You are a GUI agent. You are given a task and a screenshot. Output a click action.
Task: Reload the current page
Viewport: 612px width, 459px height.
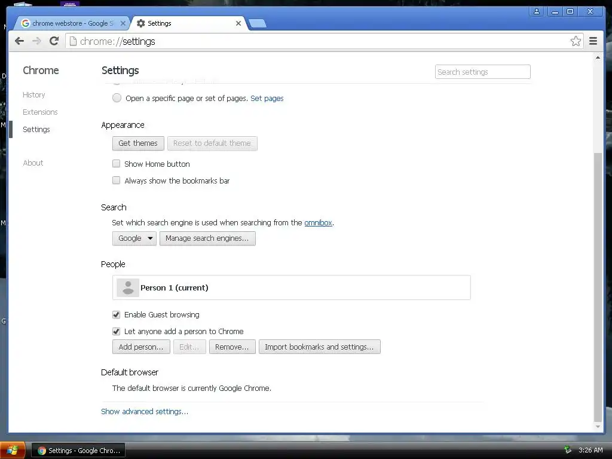(x=54, y=41)
